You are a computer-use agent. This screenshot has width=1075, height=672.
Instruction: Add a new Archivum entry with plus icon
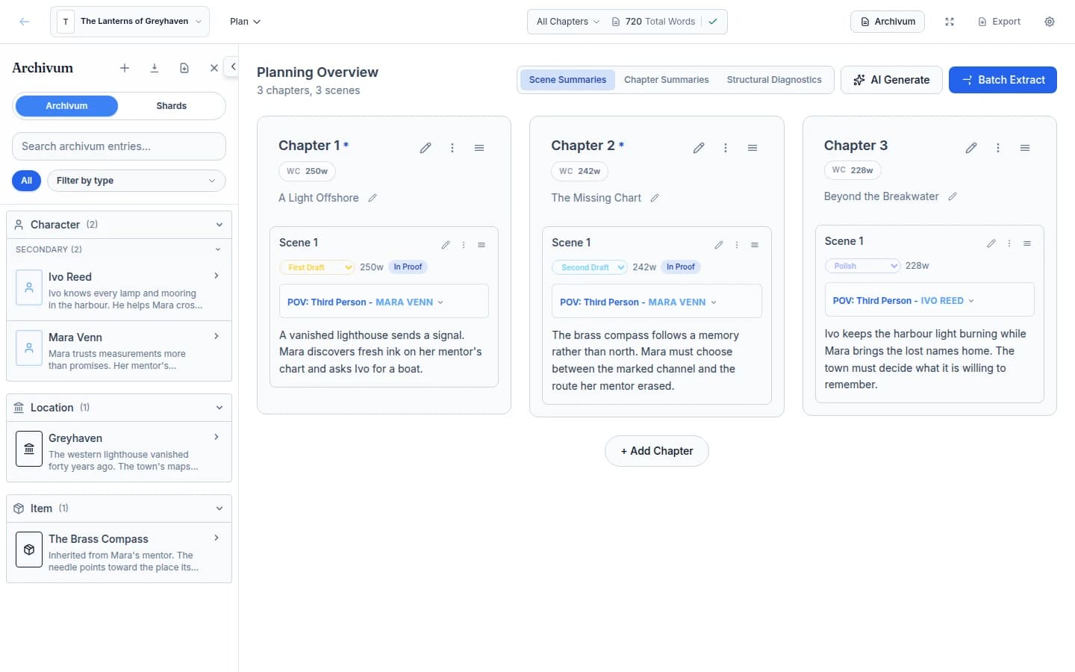click(x=125, y=68)
